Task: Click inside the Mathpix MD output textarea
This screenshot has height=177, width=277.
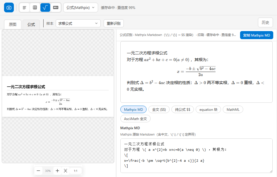Action: point(196,156)
